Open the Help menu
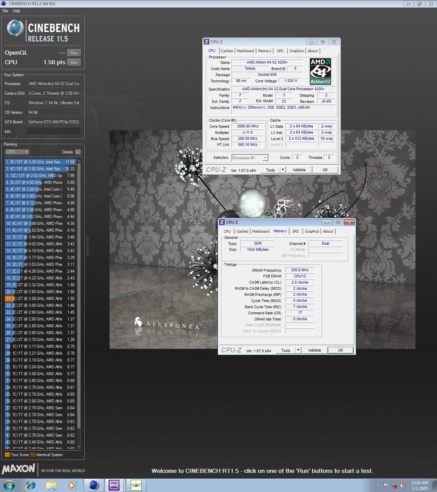The image size is (437, 492). (x=16, y=11)
